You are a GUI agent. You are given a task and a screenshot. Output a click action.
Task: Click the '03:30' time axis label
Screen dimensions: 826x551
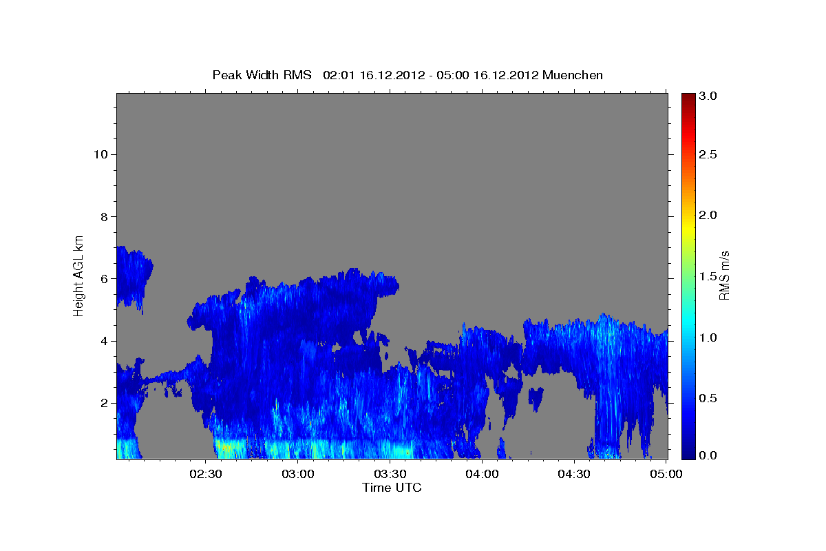click(x=390, y=474)
